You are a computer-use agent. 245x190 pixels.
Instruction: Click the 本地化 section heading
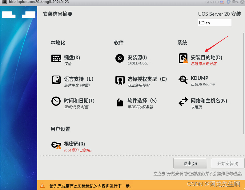58,43
